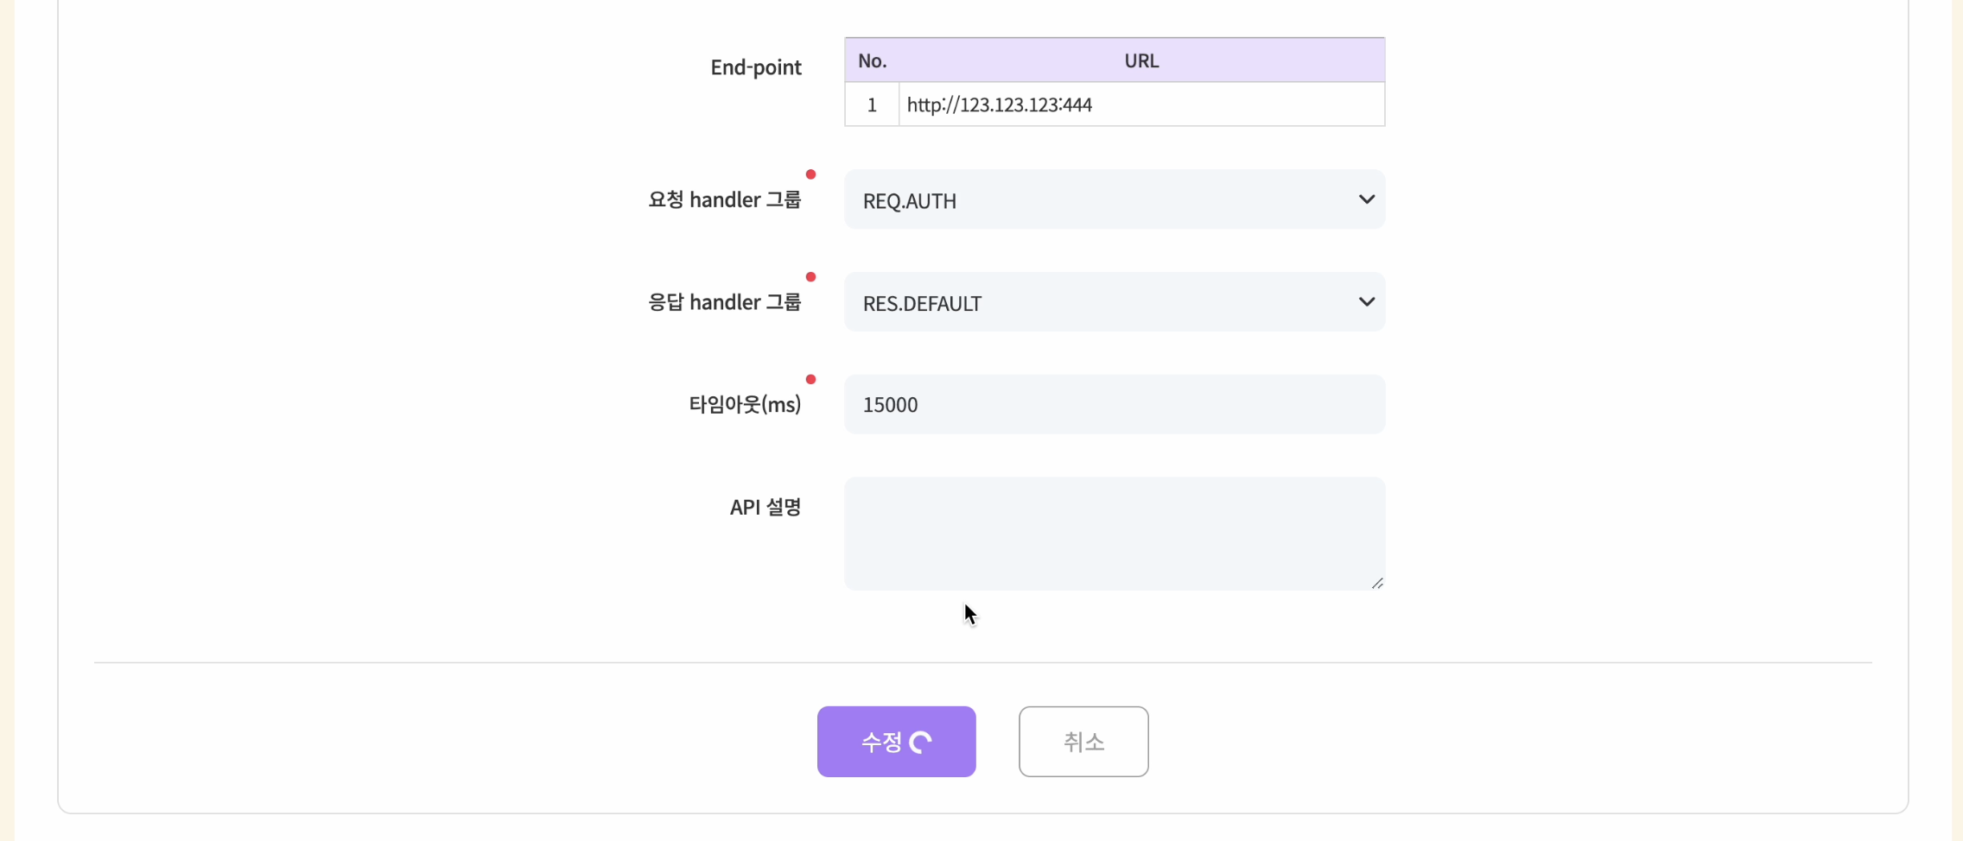Click the 타임아웃(ms) label text

[x=744, y=404]
